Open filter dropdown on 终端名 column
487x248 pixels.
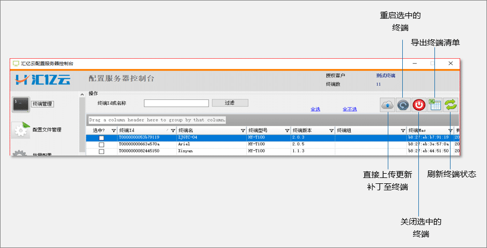243,130
